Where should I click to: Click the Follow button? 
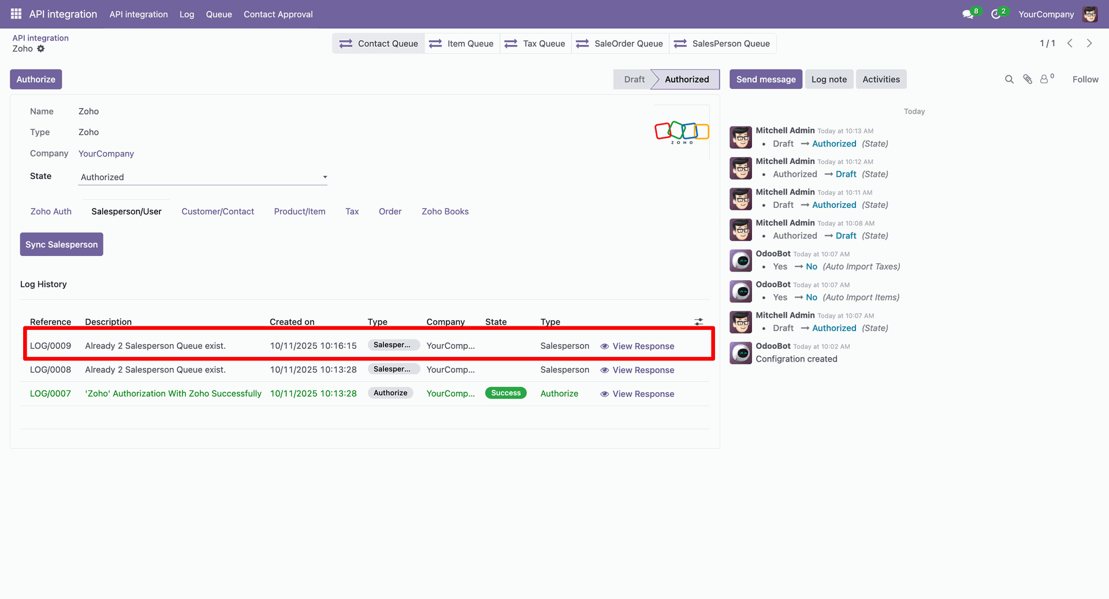[1085, 79]
